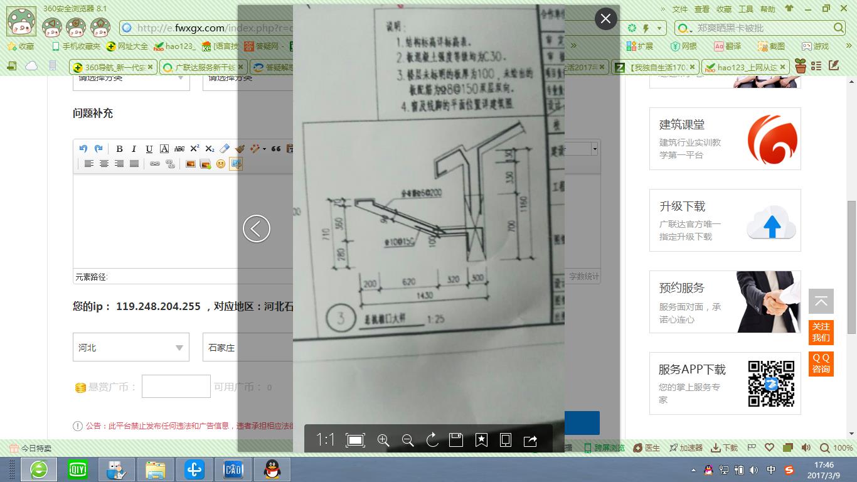Click the 悬赏广币 reward input field

pos(176,387)
